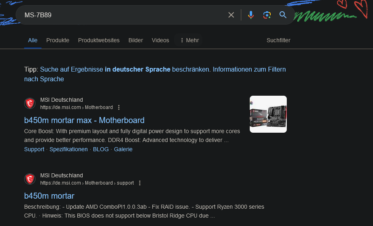The height and width of the screenshot is (226, 373).
Task: Click the Core Boost description snippet text
Action: [x=132, y=136]
